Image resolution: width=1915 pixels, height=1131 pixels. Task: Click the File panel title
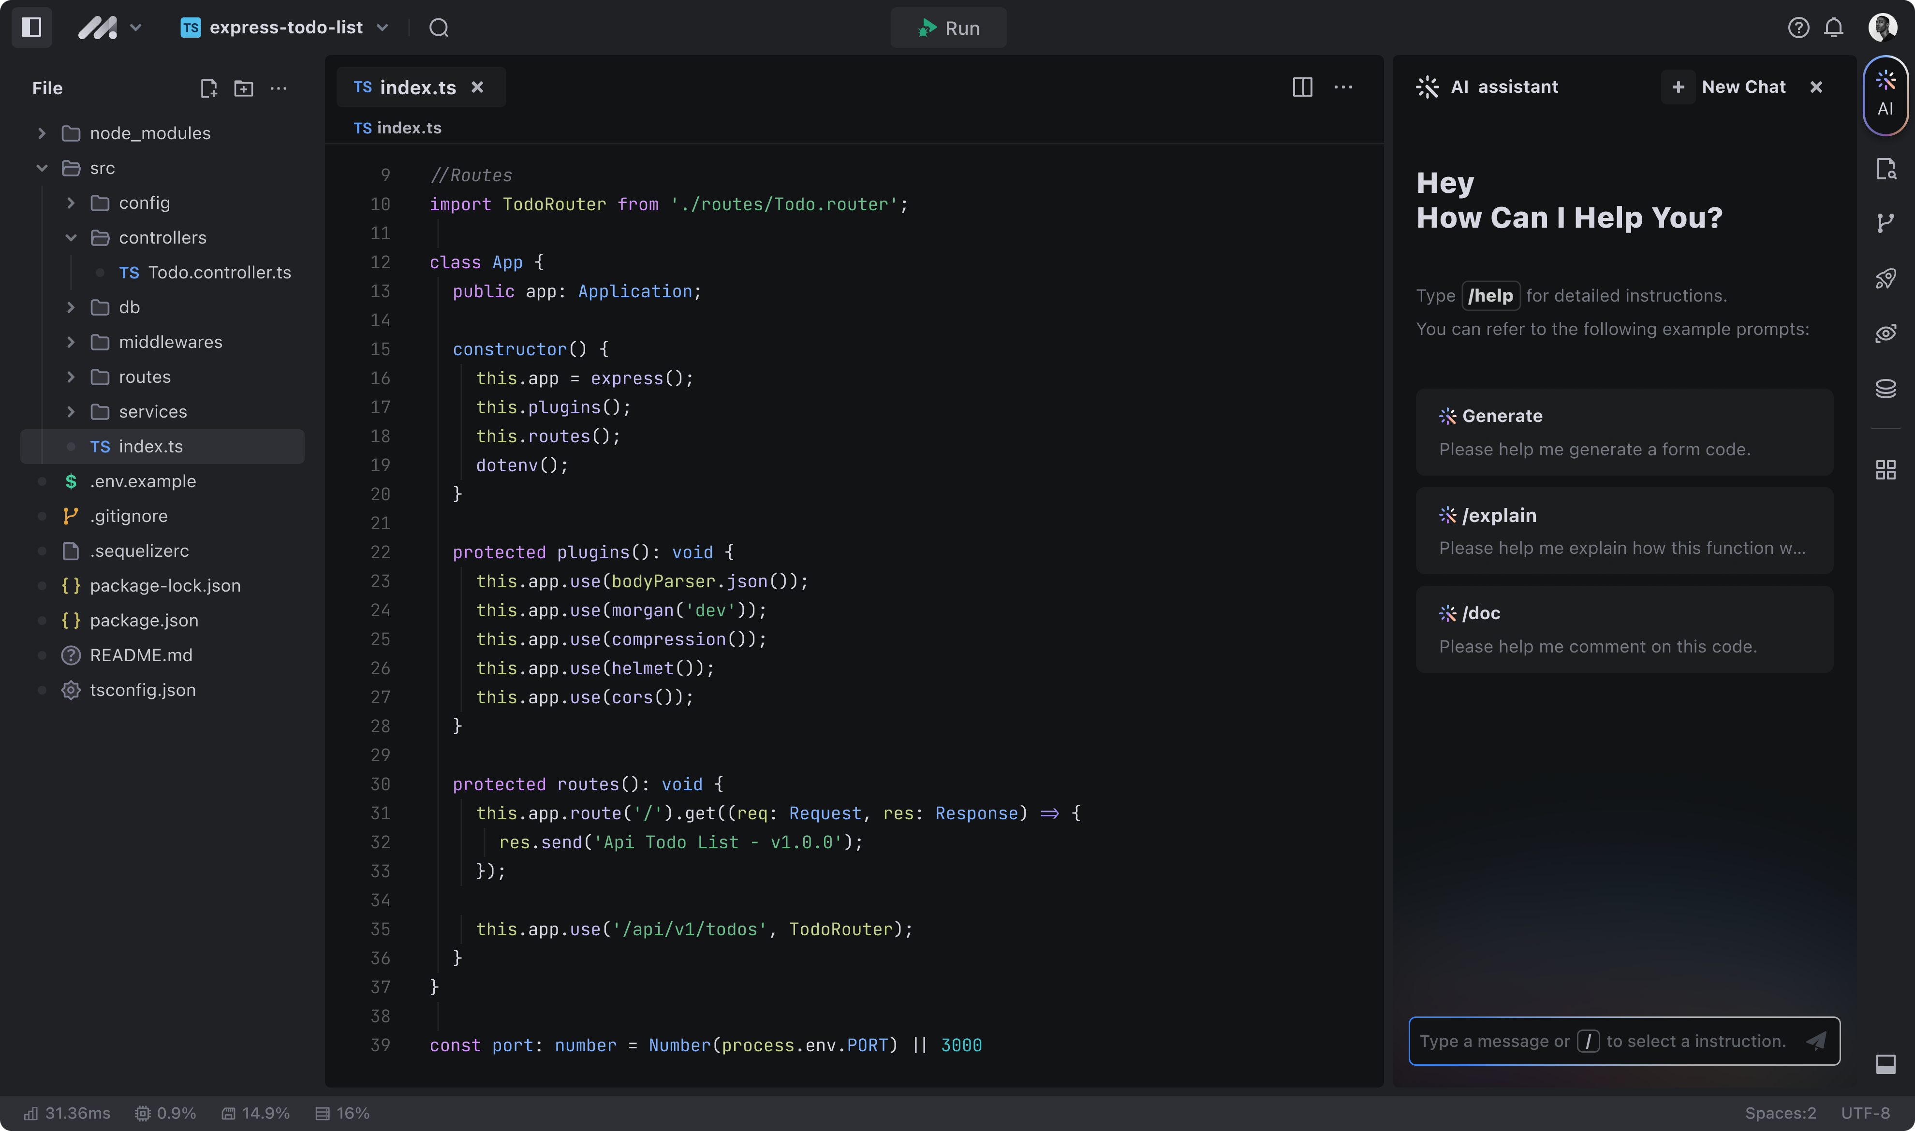[x=47, y=88]
